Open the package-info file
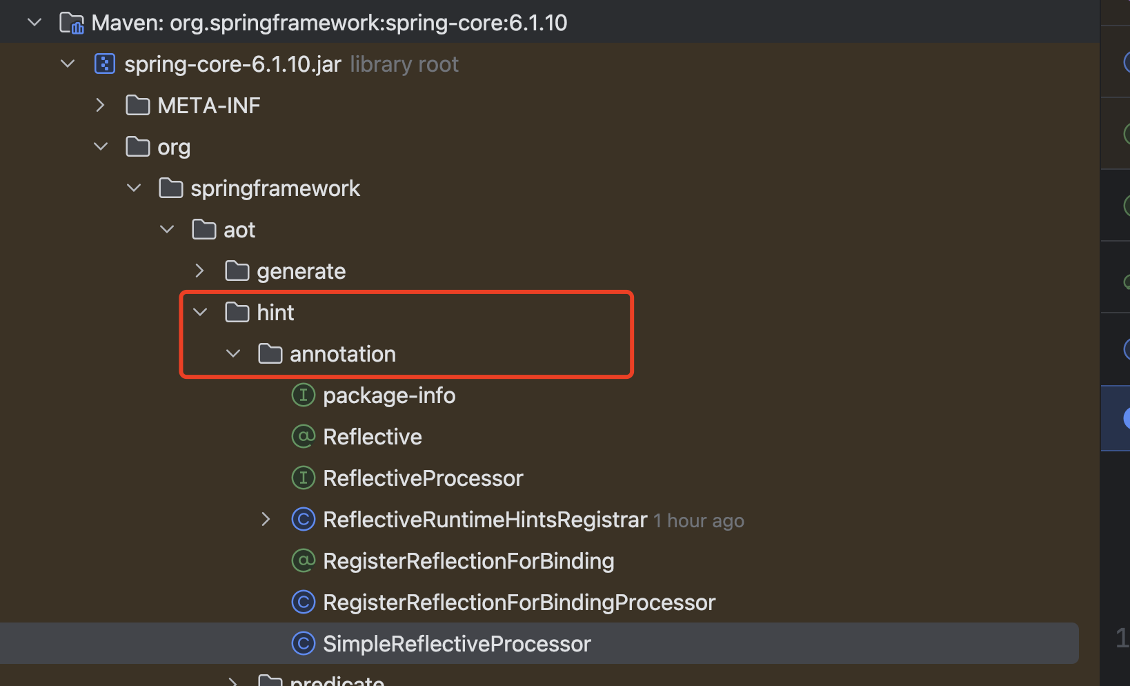 [x=389, y=396]
